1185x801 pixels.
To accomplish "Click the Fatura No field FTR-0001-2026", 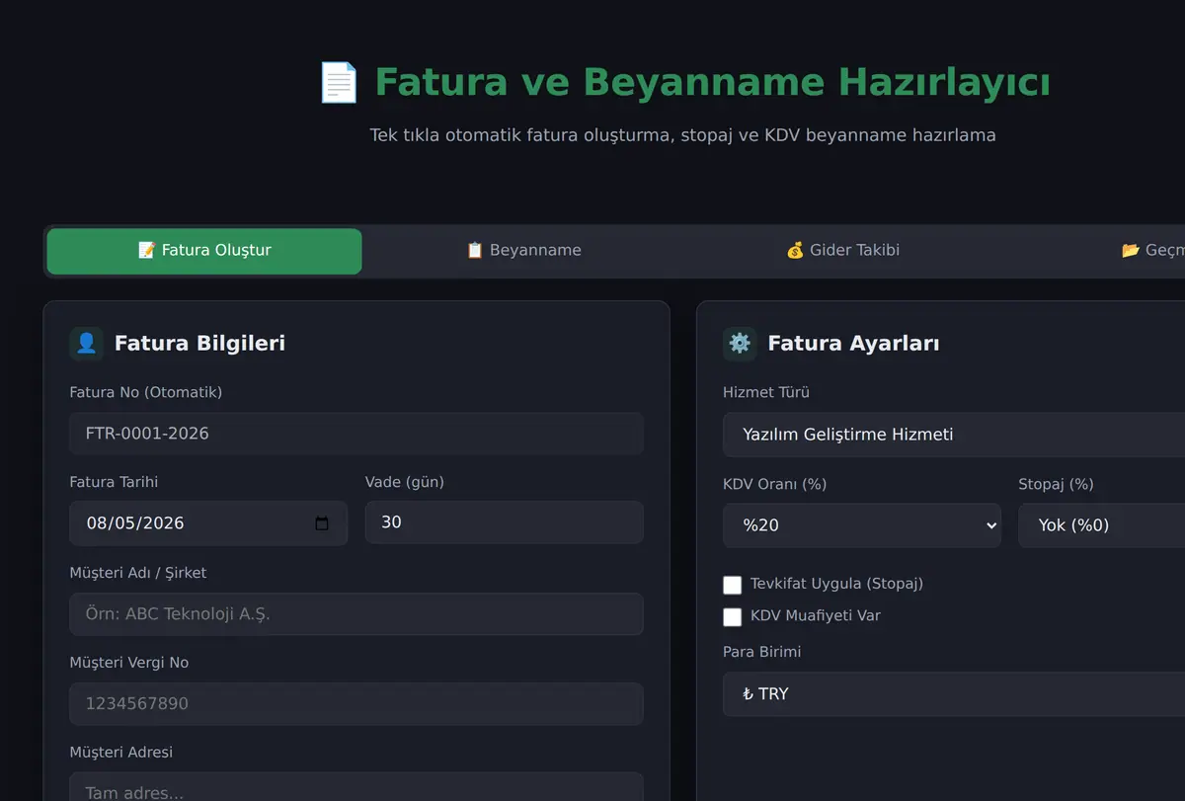I will [x=356, y=434].
